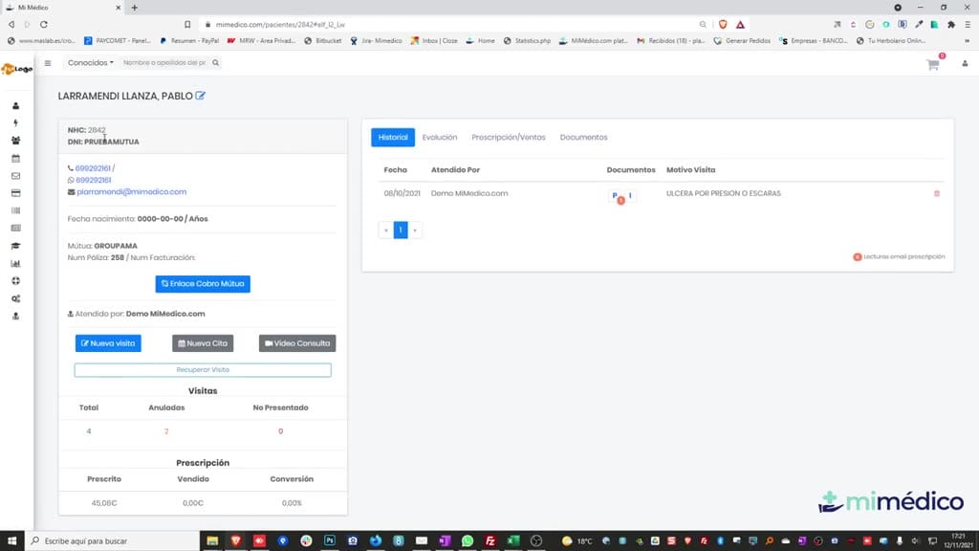Start a Video Consulta
This screenshot has height=551, width=979.
pos(297,343)
